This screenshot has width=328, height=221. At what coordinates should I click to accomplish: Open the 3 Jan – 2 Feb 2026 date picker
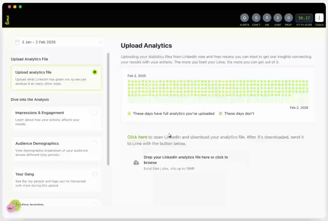click(x=57, y=42)
